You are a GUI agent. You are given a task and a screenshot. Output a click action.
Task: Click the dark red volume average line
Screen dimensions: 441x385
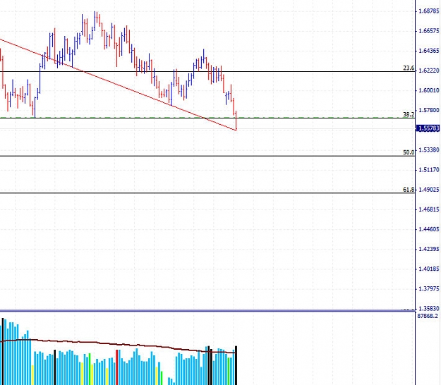118,344
